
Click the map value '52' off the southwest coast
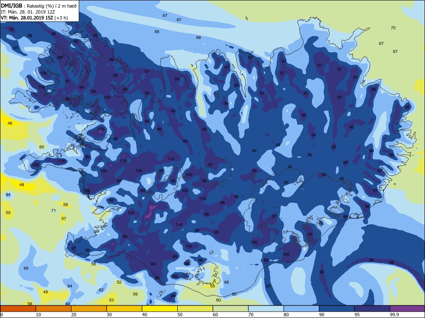pos(119,282)
